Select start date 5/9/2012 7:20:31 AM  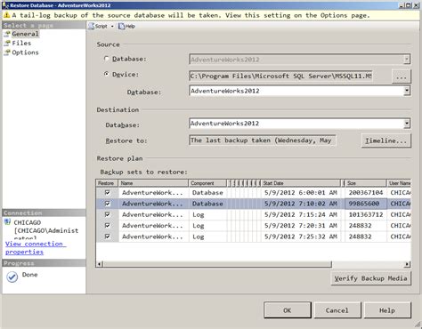tap(301, 226)
